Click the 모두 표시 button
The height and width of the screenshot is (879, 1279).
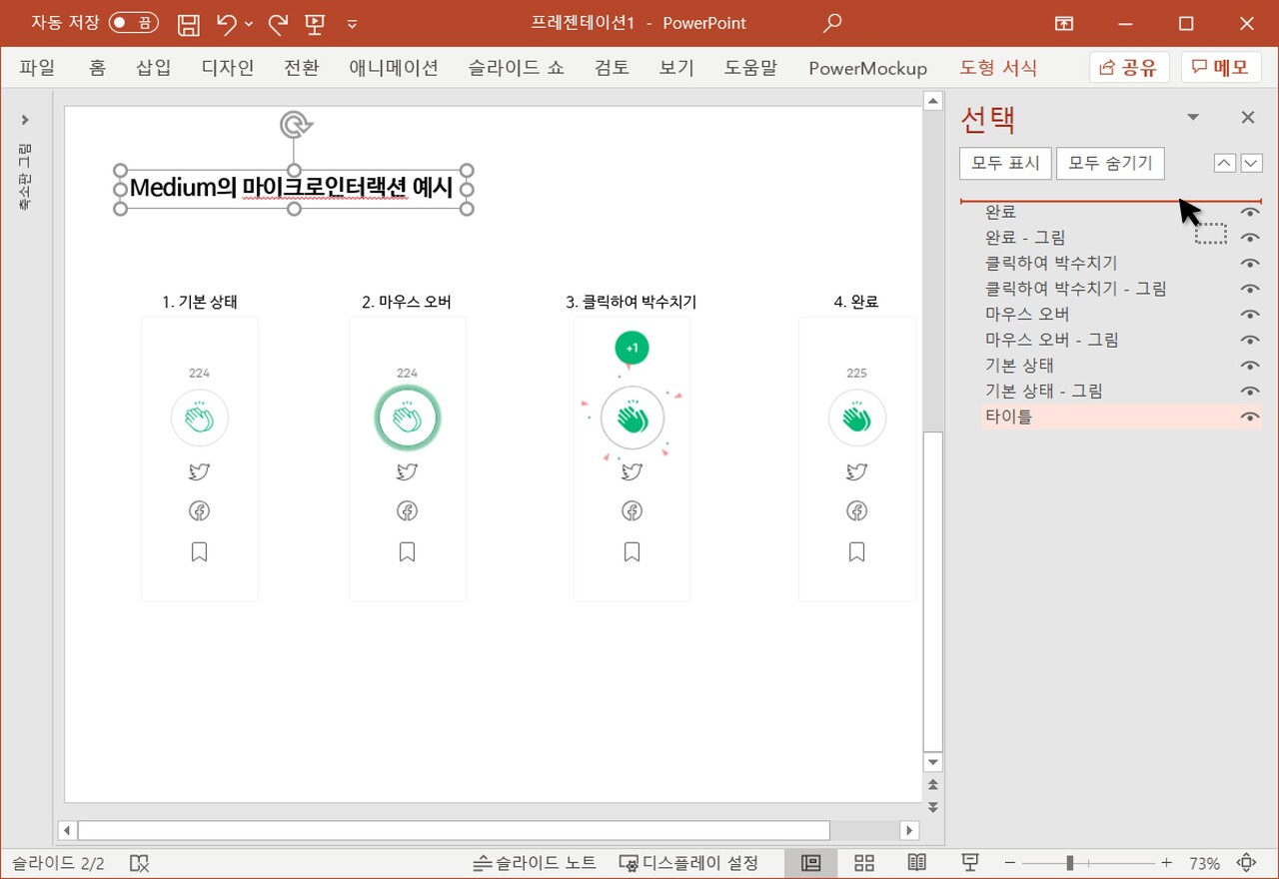coord(1005,163)
